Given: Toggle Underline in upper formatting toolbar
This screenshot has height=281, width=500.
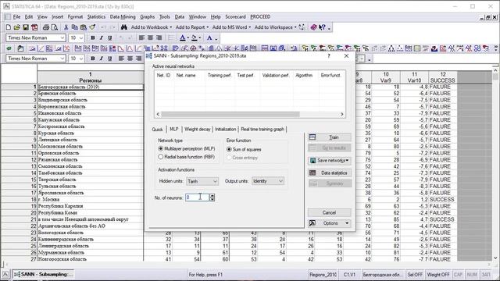Looking at the screenshot, I should 110,38.
